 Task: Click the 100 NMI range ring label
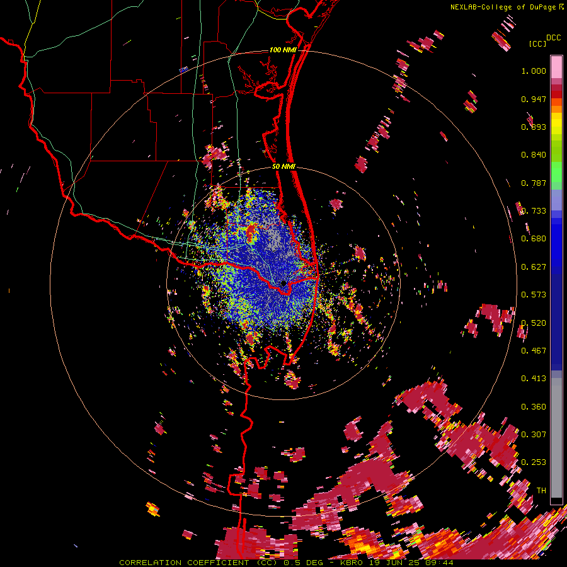click(x=283, y=50)
